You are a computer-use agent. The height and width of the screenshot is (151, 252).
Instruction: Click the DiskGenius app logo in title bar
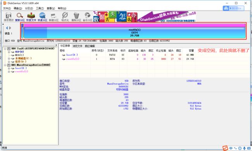(x=5, y=3)
